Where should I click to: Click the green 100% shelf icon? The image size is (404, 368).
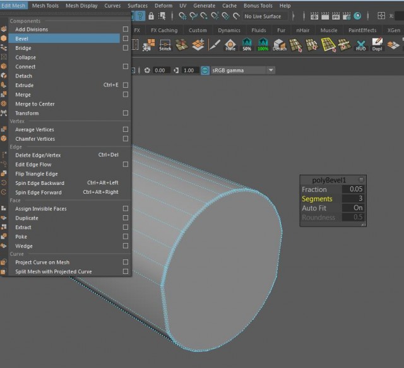263,45
